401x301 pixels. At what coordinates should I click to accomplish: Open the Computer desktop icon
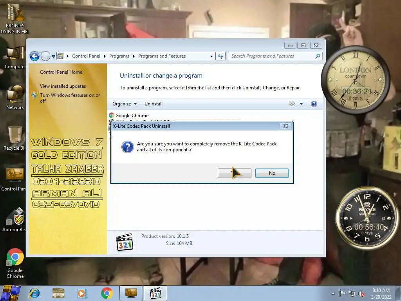[x=15, y=58]
